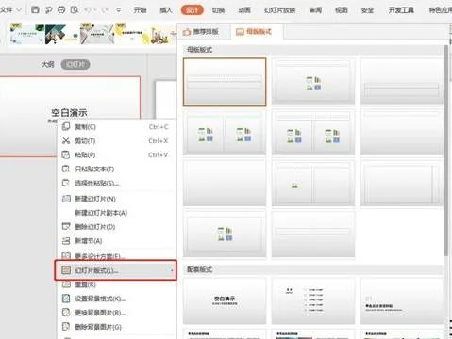This screenshot has width=452, height=339.
Task: Open the 文件 menu dropdown arrow
Action: 19,10
